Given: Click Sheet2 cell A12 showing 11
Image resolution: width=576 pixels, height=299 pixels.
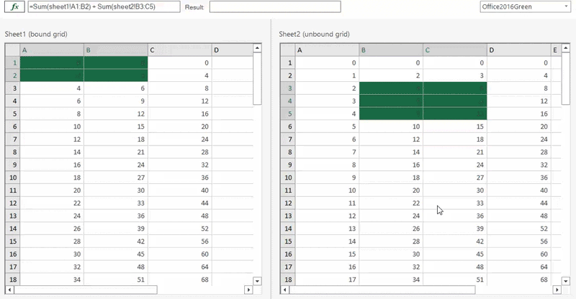Looking at the screenshot, I should click(327, 203).
